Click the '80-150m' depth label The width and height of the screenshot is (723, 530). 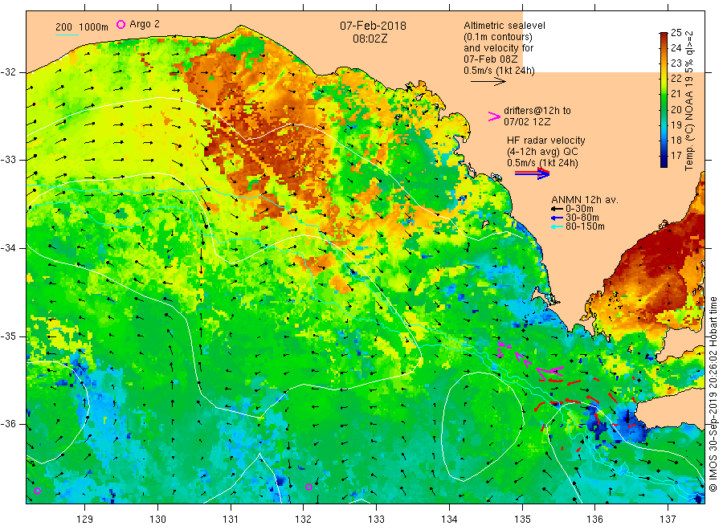(585, 226)
